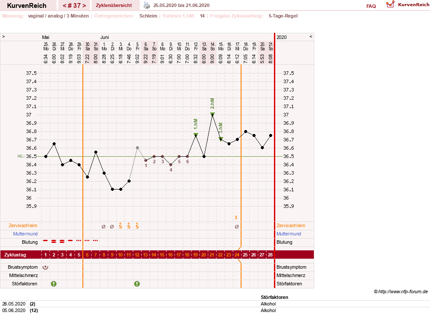Viewport: 430px width, 323px height.
Task: Click the date header '14. So'
Action: point(213,46)
